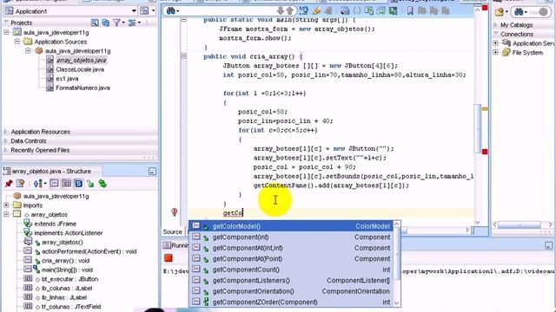556x312 pixels.
Task: Select ClasseLocale.java file
Action: 80,69
